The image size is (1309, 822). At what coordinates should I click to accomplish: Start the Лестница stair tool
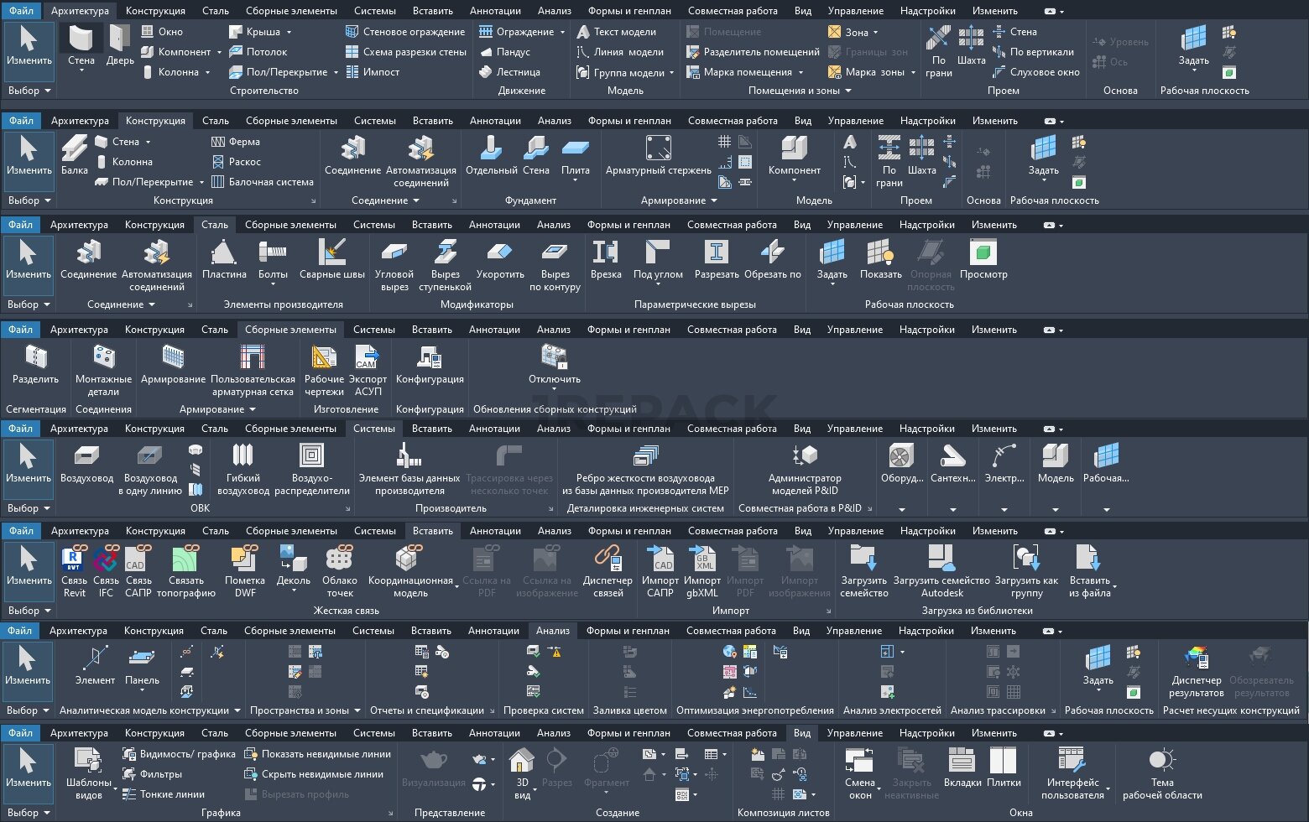(509, 72)
